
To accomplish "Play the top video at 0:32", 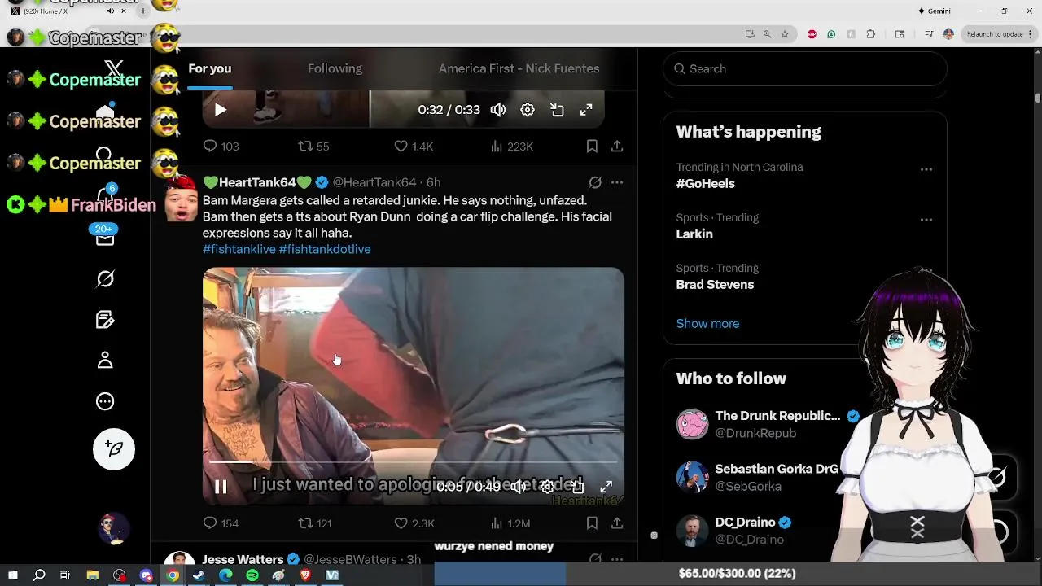I will coord(221,110).
